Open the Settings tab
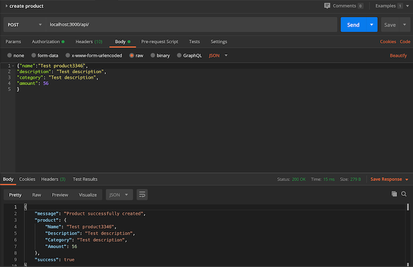The image size is (413, 267). [218, 42]
